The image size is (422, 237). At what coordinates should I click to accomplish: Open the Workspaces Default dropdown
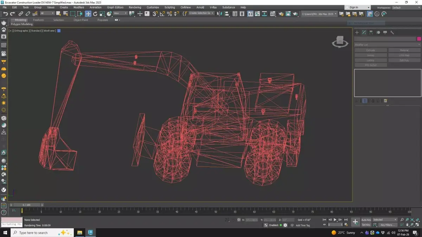(x=406, y=7)
